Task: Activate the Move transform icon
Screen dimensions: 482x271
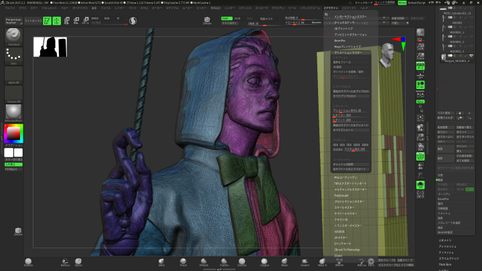Action: (x=67, y=21)
